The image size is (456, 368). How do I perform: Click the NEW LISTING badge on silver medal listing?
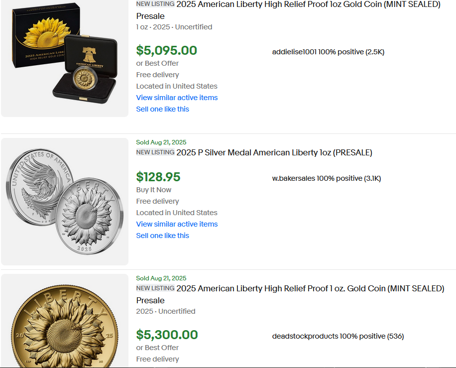[155, 152]
